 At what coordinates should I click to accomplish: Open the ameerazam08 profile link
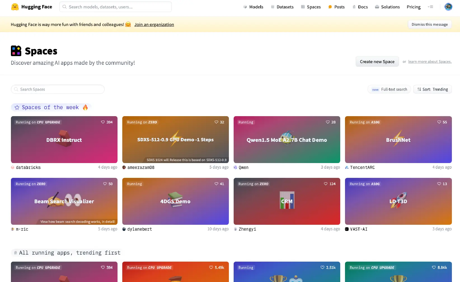(x=141, y=168)
